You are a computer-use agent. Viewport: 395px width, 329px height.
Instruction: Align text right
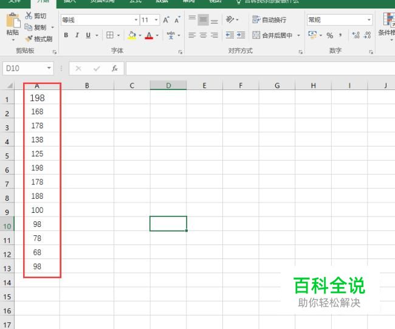point(215,35)
